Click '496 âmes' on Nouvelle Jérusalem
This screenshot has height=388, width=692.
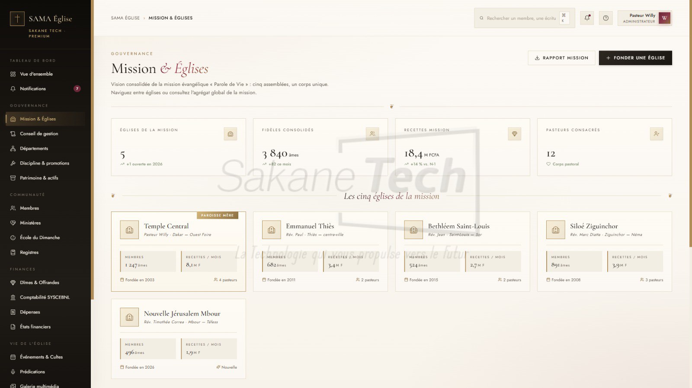tap(135, 353)
